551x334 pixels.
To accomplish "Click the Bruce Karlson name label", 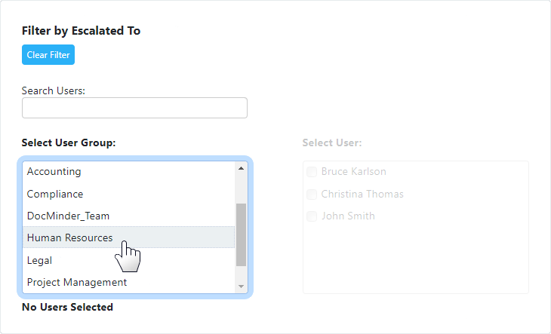I will [353, 171].
